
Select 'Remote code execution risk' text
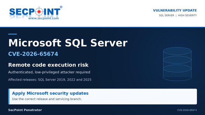pyautogui.click(x=48, y=65)
